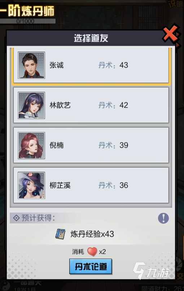Click the 选择道友 dialog title
Viewport: 184px width, 291px height.
[91, 38]
